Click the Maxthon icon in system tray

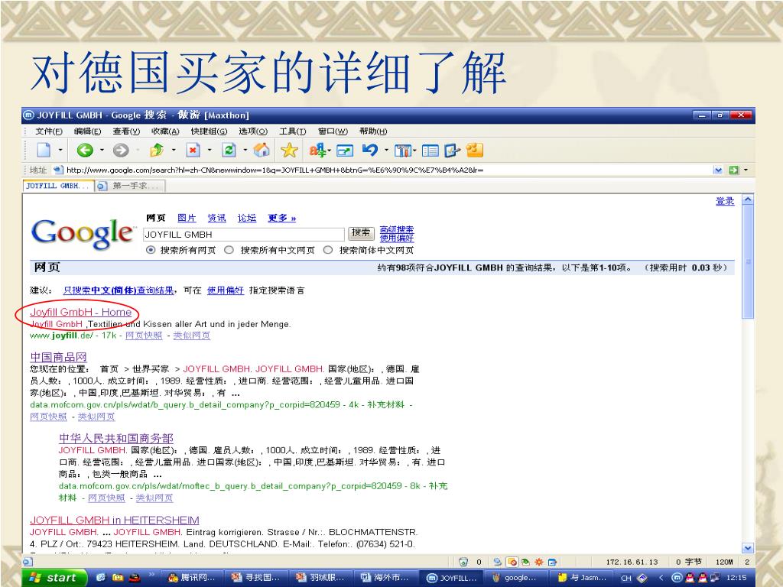677,578
